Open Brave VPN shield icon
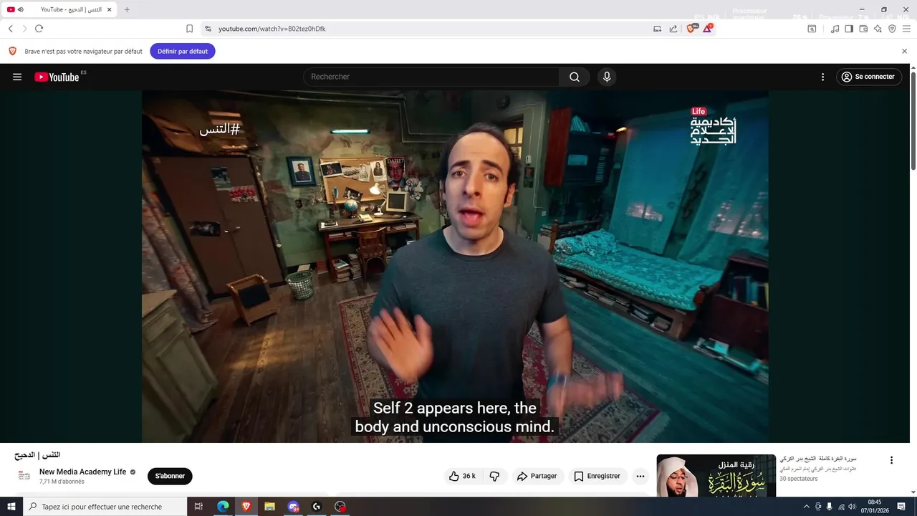Image resolution: width=917 pixels, height=516 pixels. pyautogui.click(x=892, y=29)
